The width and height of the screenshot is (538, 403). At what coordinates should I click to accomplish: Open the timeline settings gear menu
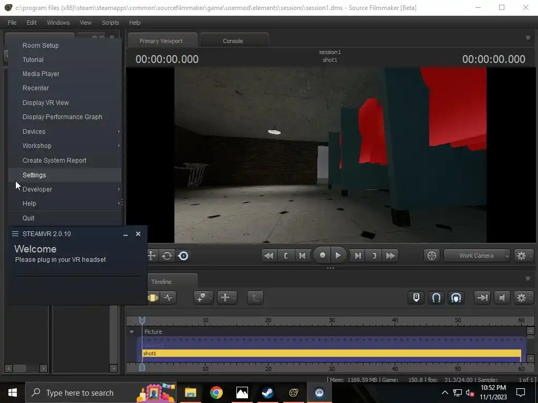coord(523,298)
